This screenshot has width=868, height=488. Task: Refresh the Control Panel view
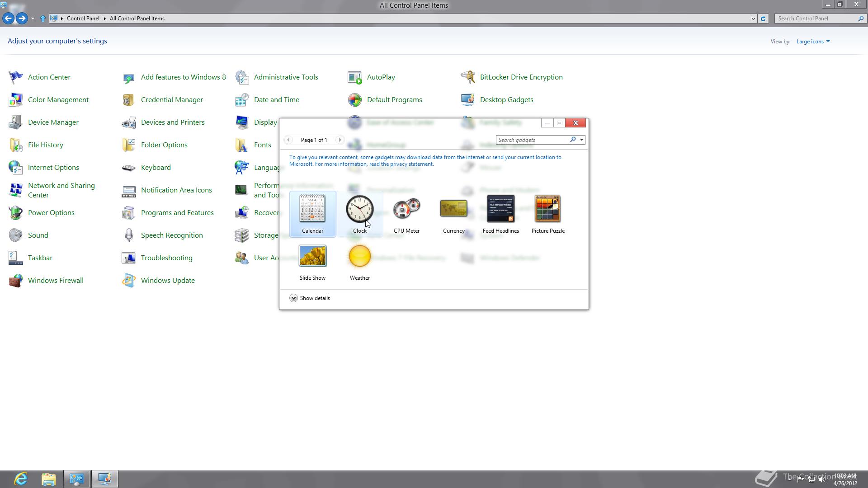tap(763, 19)
